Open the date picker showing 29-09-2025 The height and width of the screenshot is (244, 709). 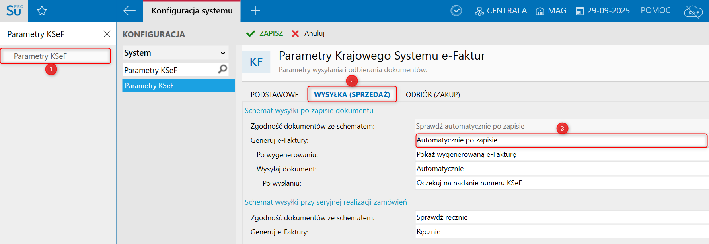(x=603, y=11)
